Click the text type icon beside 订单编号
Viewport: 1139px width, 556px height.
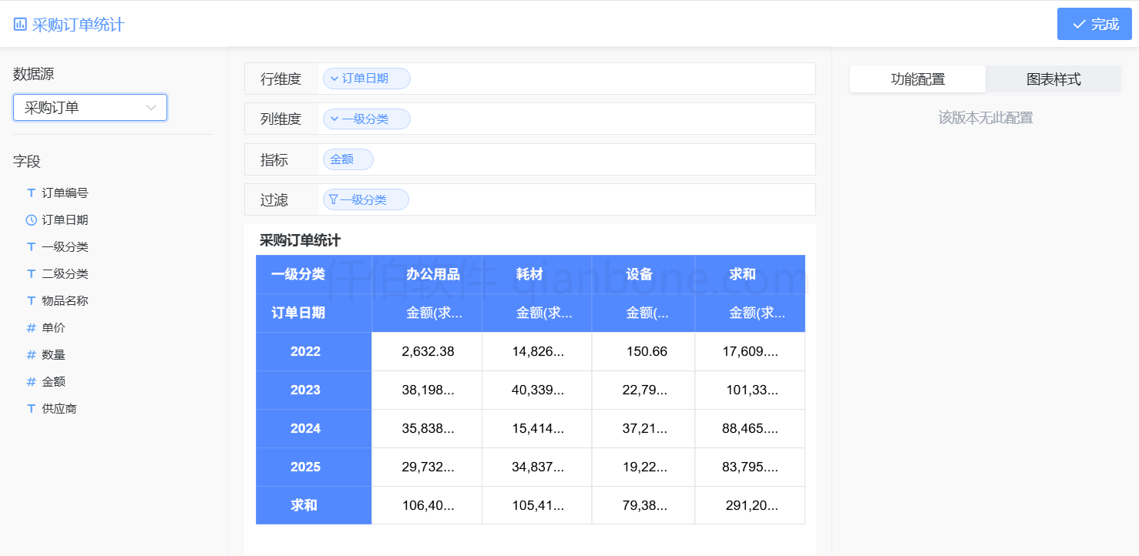(31, 193)
